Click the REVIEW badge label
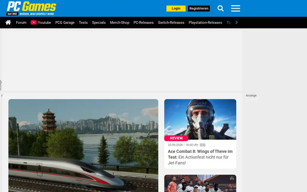 pos(176,138)
